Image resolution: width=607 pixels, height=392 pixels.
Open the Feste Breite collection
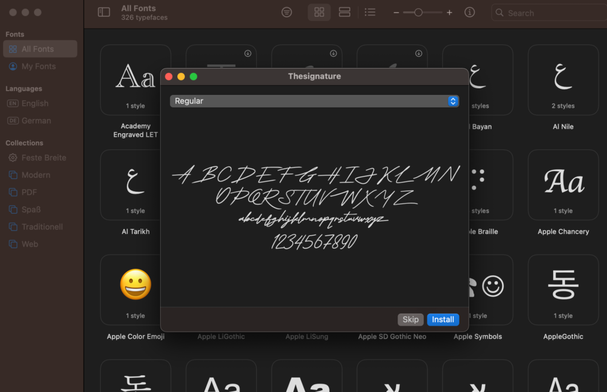point(43,158)
